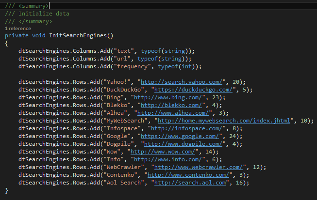
Task: Click the 'void' keyword
Action: click(x=39, y=35)
